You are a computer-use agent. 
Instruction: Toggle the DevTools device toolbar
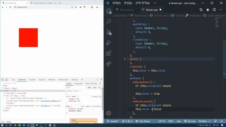click(x=6, y=80)
